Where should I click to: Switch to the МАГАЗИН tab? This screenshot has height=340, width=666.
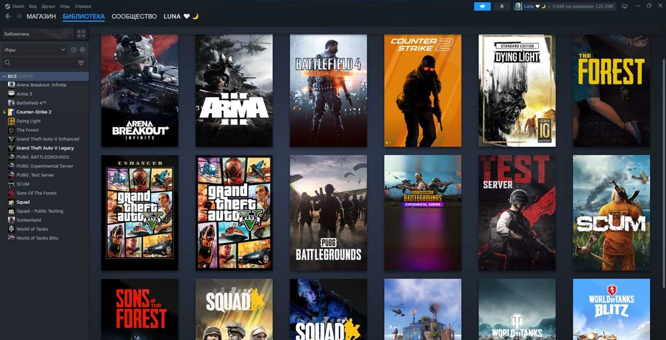click(x=41, y=16)
